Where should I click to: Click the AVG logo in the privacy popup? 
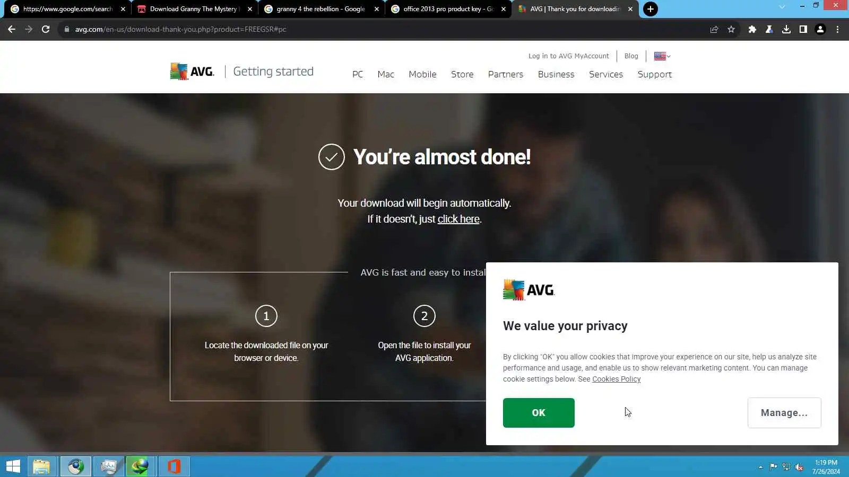529,290
